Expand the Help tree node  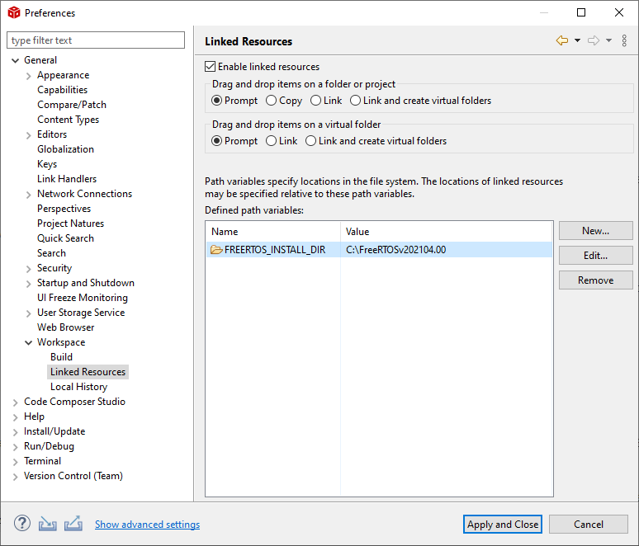[x=16, y=417]
